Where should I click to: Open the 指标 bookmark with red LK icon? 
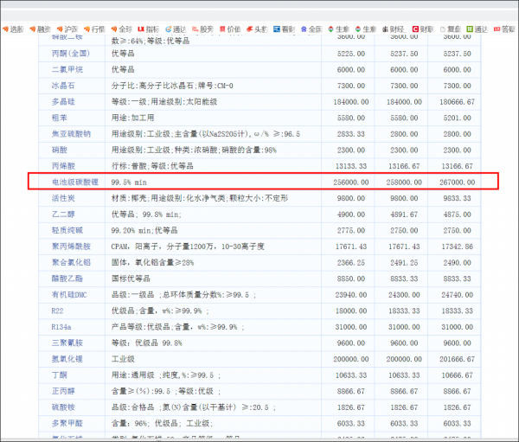point(149,29)
